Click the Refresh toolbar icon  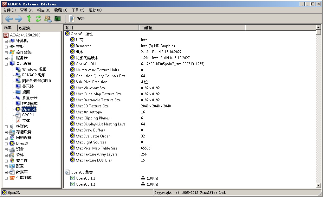coord(38,19)
